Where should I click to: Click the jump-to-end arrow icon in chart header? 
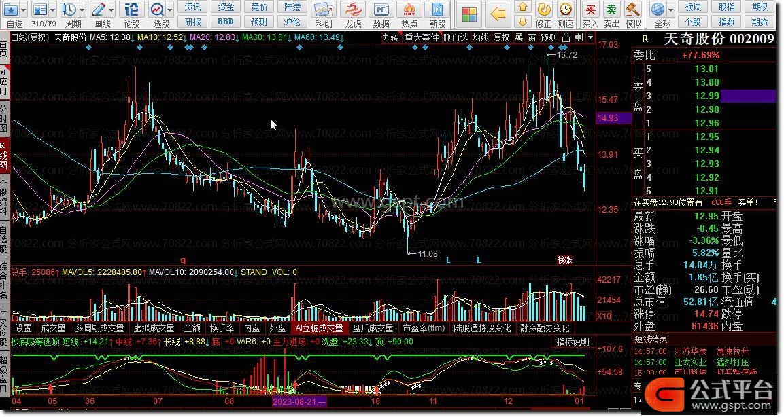[x=579, y=37]
